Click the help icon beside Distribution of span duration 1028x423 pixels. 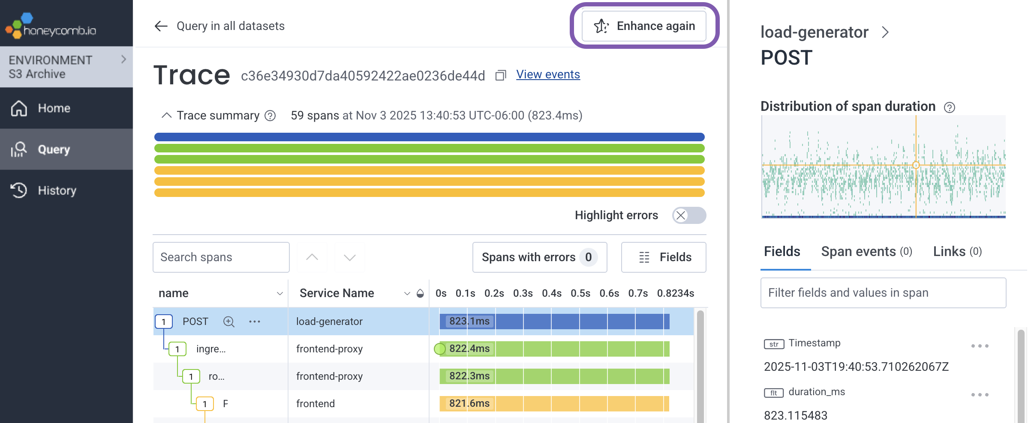(950, 107)
